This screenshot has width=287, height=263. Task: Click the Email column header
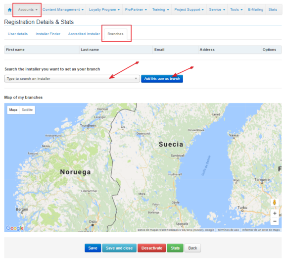176,50
